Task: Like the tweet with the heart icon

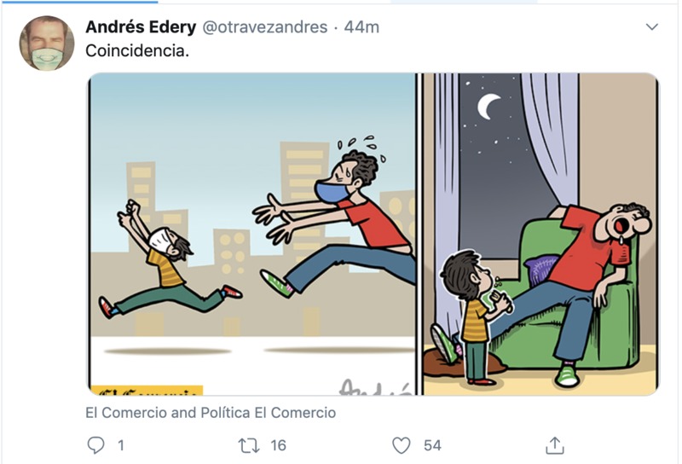Action: 401,445
